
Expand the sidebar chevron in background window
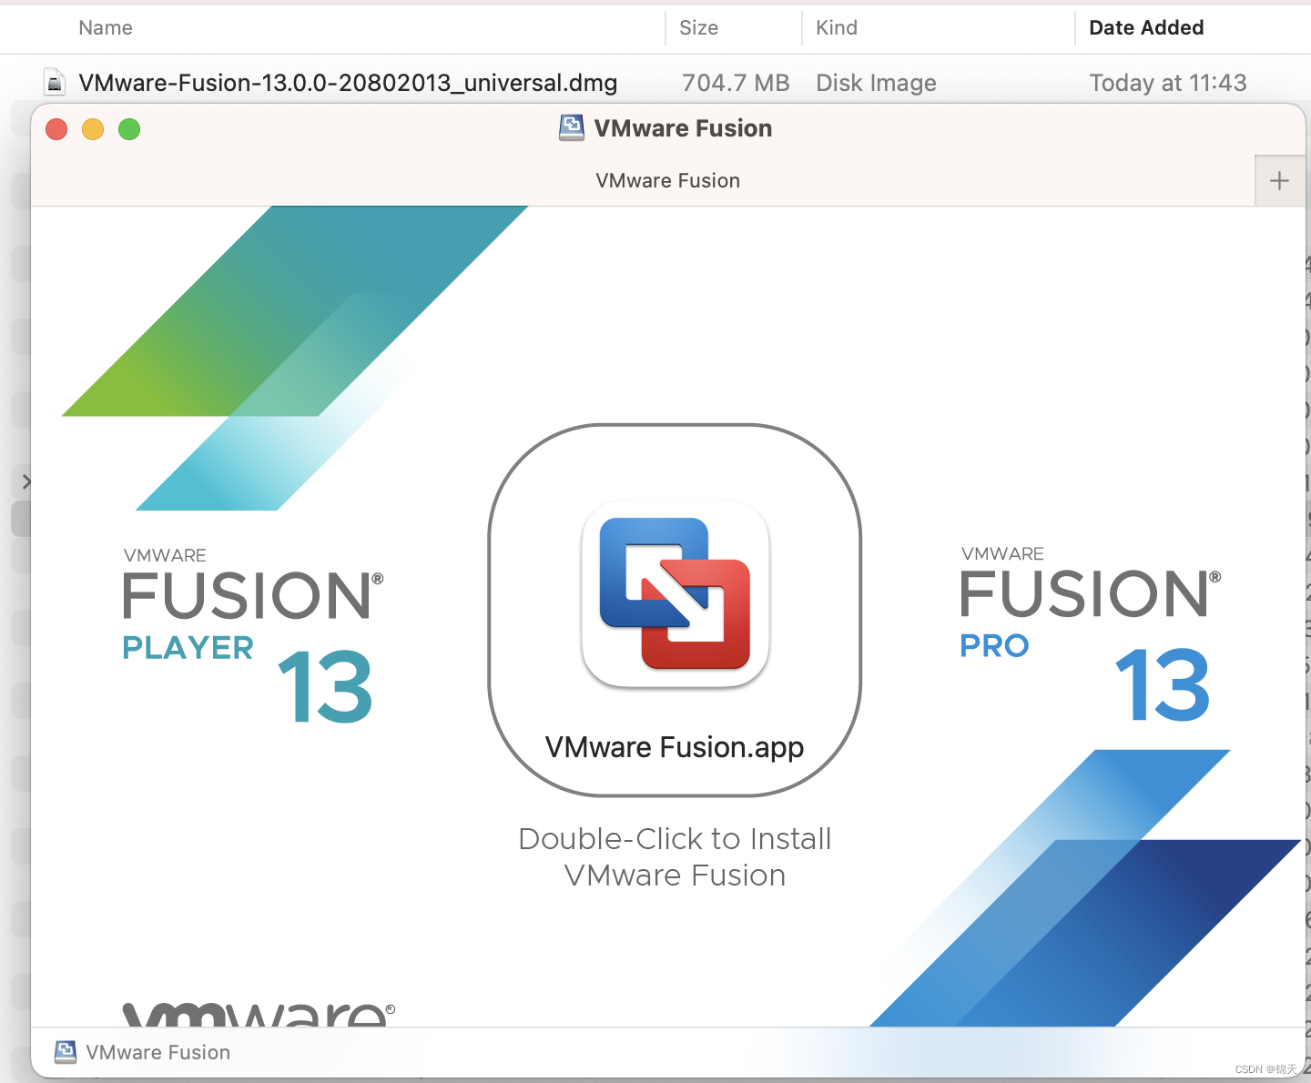tap(26, 481)
